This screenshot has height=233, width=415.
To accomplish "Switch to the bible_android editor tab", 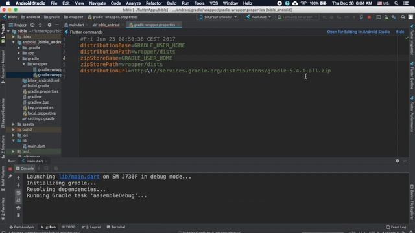I will pyautogui.click(x=108, y=25).
